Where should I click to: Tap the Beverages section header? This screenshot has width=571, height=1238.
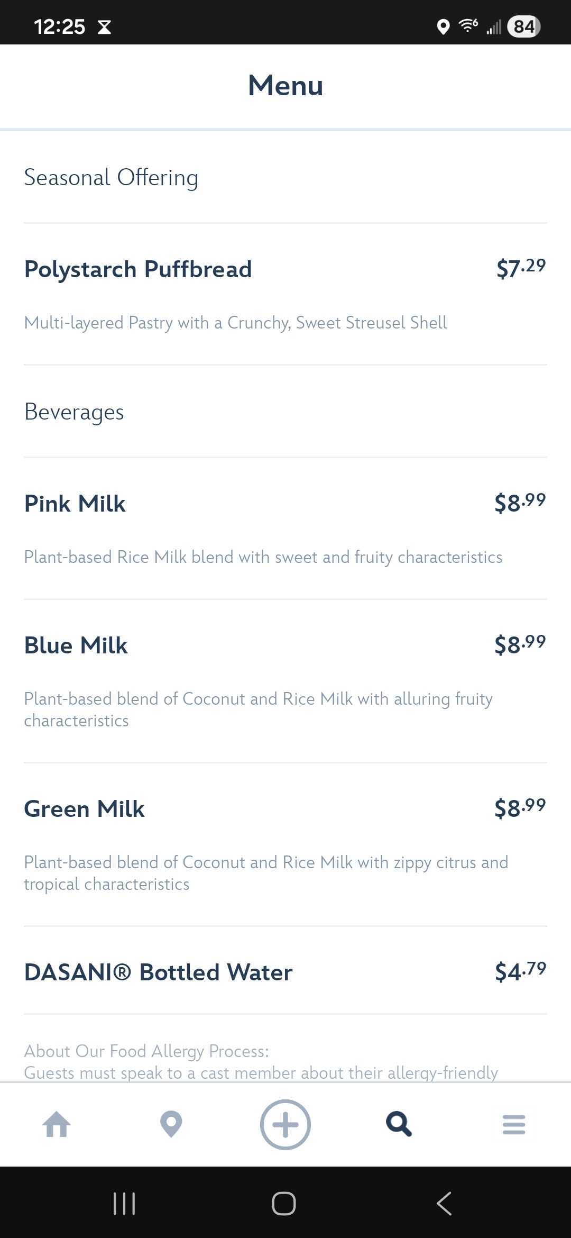[74, 412]
